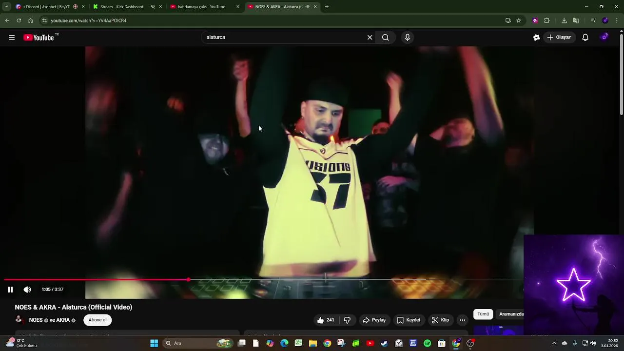Like the video with thumbs up
This screenshot has width=624, height=351.
326,320
